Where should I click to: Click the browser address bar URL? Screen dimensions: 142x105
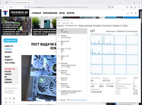59,7
